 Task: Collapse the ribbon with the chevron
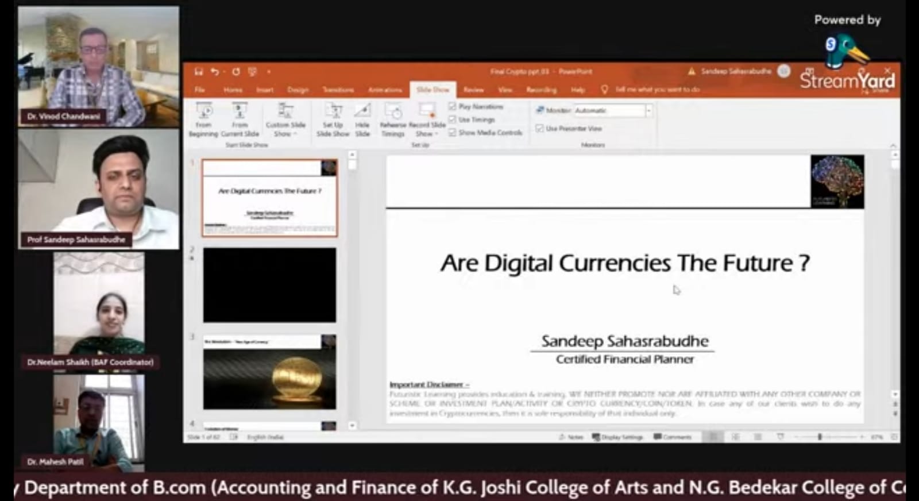pyautogui.click(x=893, y=145)
